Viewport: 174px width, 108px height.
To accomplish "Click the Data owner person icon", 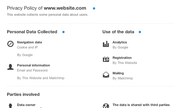I will pyautogui.click(x=10, y=106).
